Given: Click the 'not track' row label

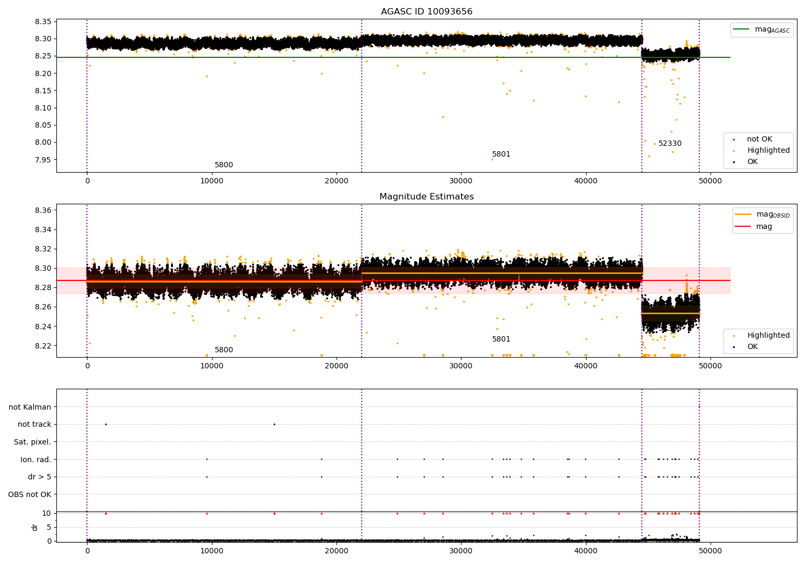Looking at the screenshot, I should (34, 425).
